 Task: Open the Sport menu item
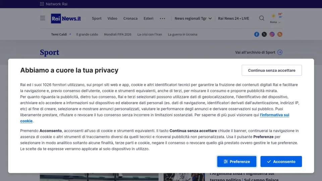(97, 18)
